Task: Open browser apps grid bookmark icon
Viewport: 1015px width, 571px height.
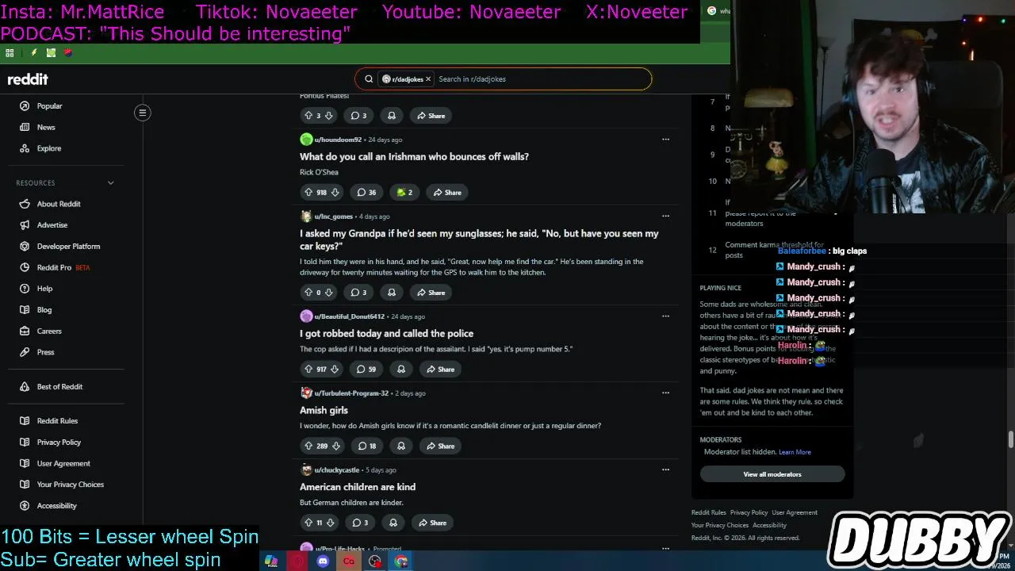Action: pyautogui.click(x=10, y=53)
